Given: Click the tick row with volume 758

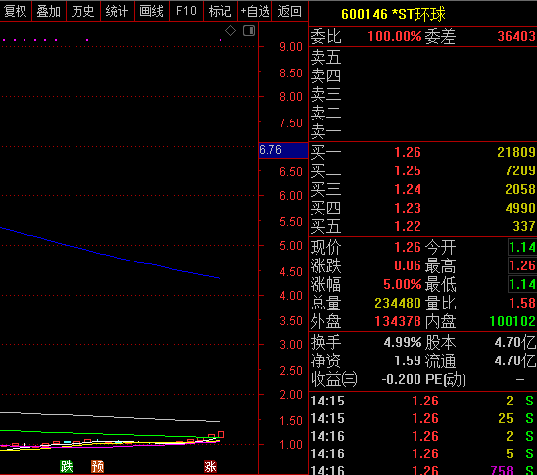Looking at the screenshot, I should pyautogui.click(x=422, y=470).
